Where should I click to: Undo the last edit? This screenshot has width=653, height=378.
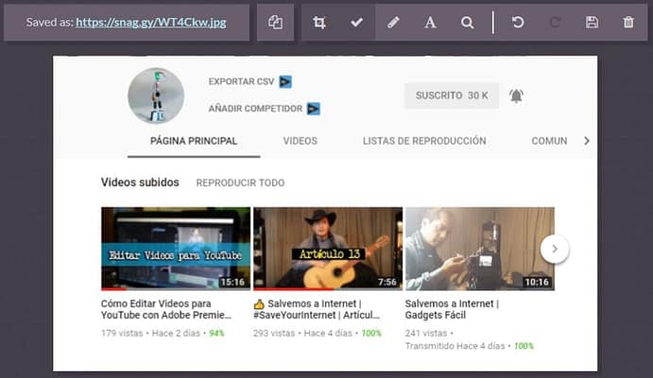(x=518, y=23)
